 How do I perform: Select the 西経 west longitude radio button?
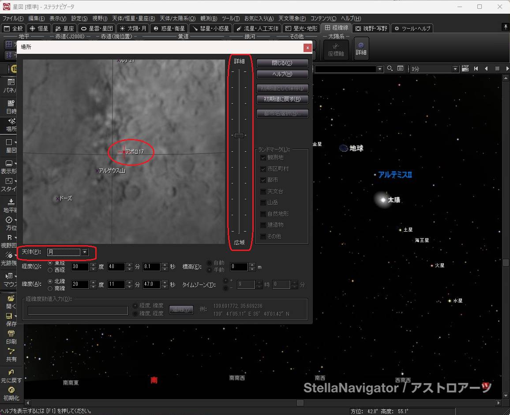click(50, 270)
